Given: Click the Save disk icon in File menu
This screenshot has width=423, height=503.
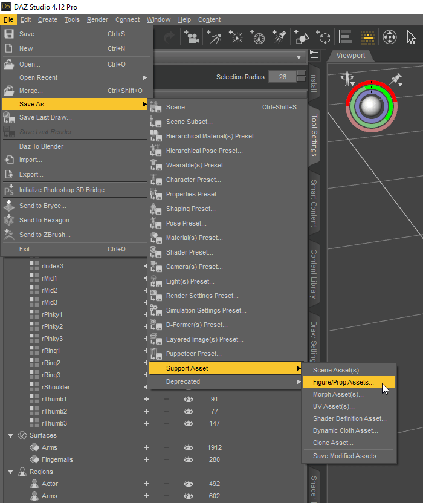Looking at the screenshot, I should (x=9, y=34).
